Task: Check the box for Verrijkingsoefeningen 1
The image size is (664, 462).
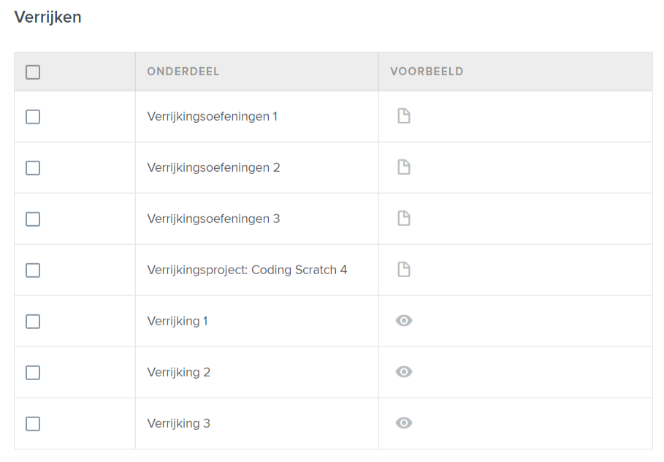Action: click(33, 117)
